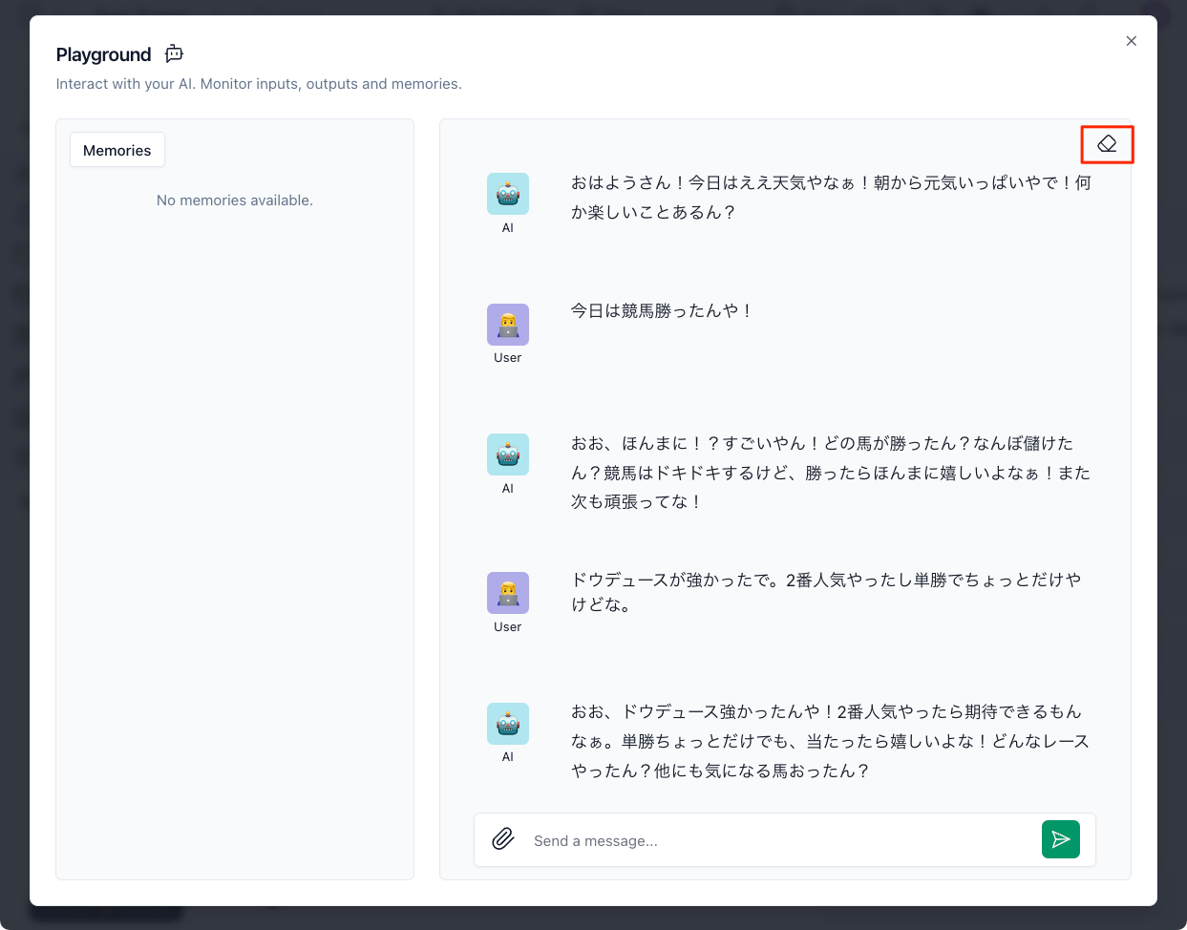Screen dimensions: 1187x930
Task: Open the Memories tab
Action: (117, 150)
